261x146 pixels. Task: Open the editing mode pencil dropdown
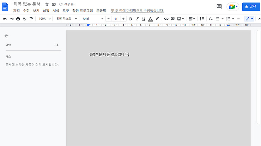click(x=249, y=19)
